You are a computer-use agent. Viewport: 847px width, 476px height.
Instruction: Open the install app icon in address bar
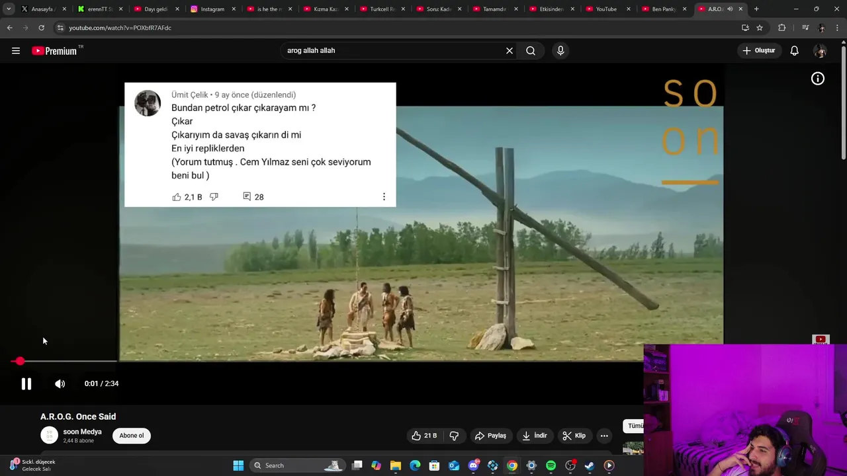pyautogui.click(x=745, y=28)
